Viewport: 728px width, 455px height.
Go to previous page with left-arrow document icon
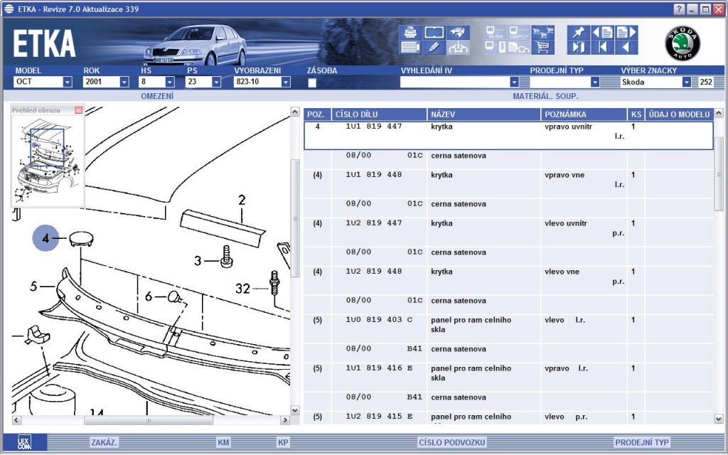click(x=603, y=33)
